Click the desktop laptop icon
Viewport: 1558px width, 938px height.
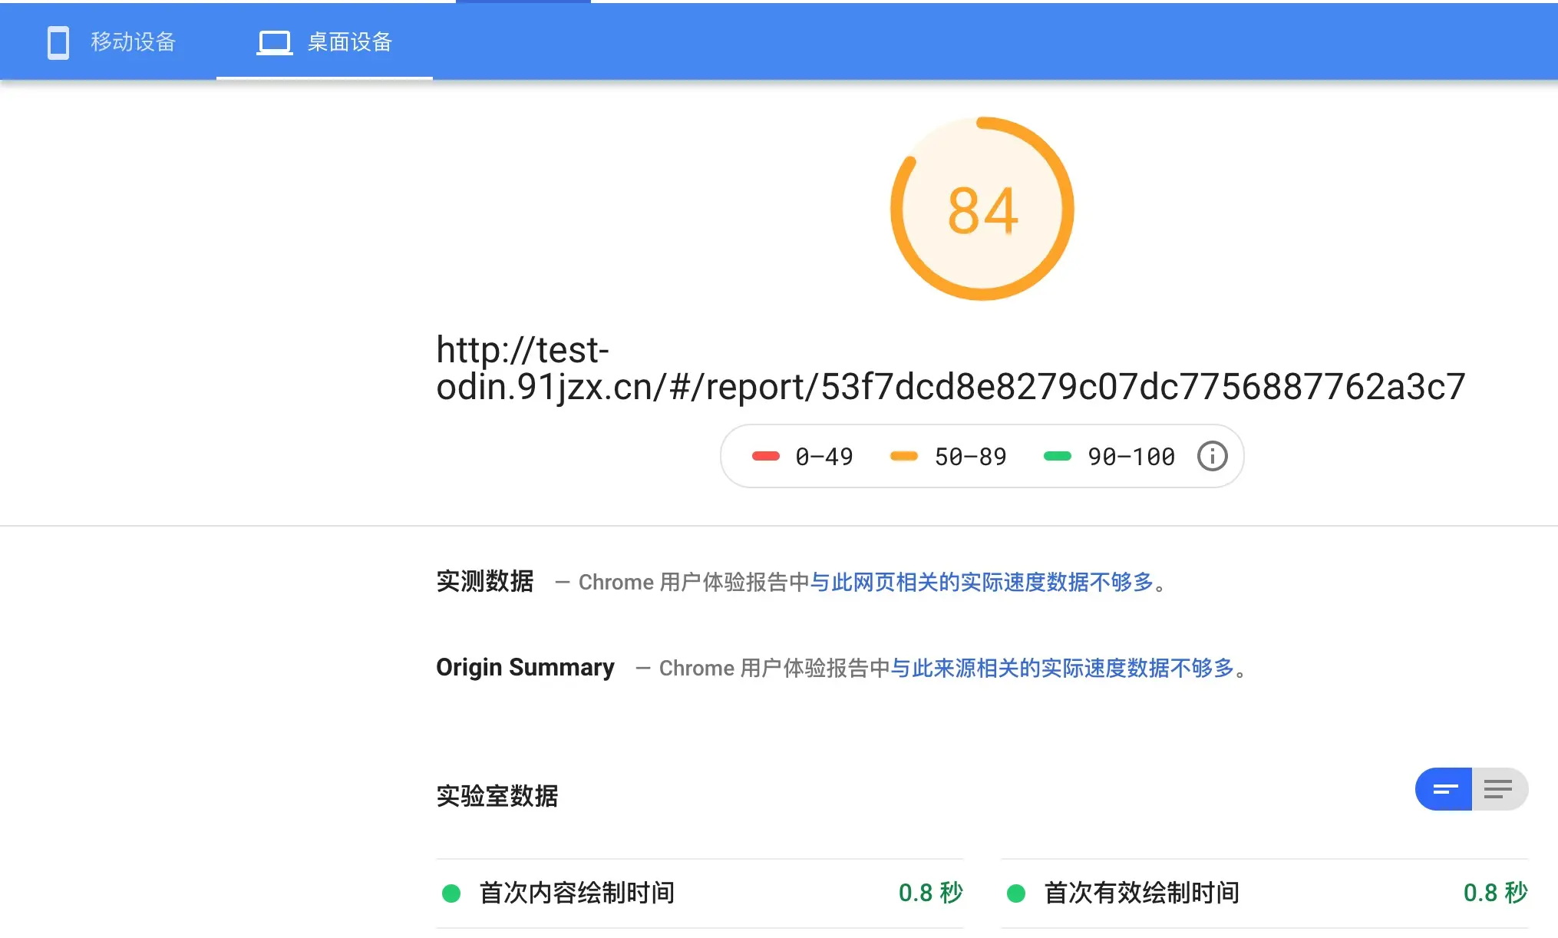tap(274, 42)
